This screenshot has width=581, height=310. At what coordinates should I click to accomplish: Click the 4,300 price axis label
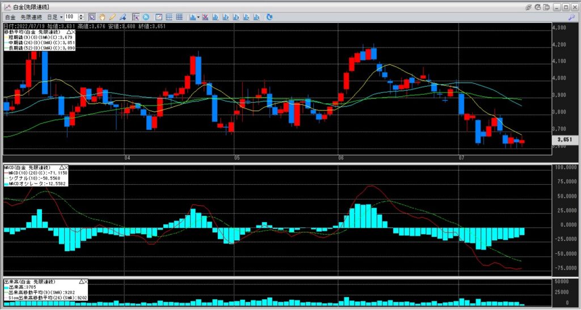click(558, 28)
